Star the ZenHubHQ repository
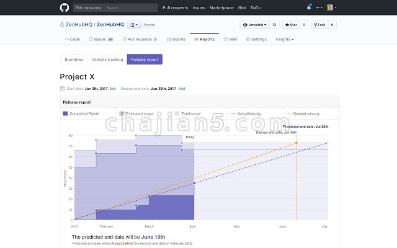Viewport: 397px width, 248px height. pos(291,25)
